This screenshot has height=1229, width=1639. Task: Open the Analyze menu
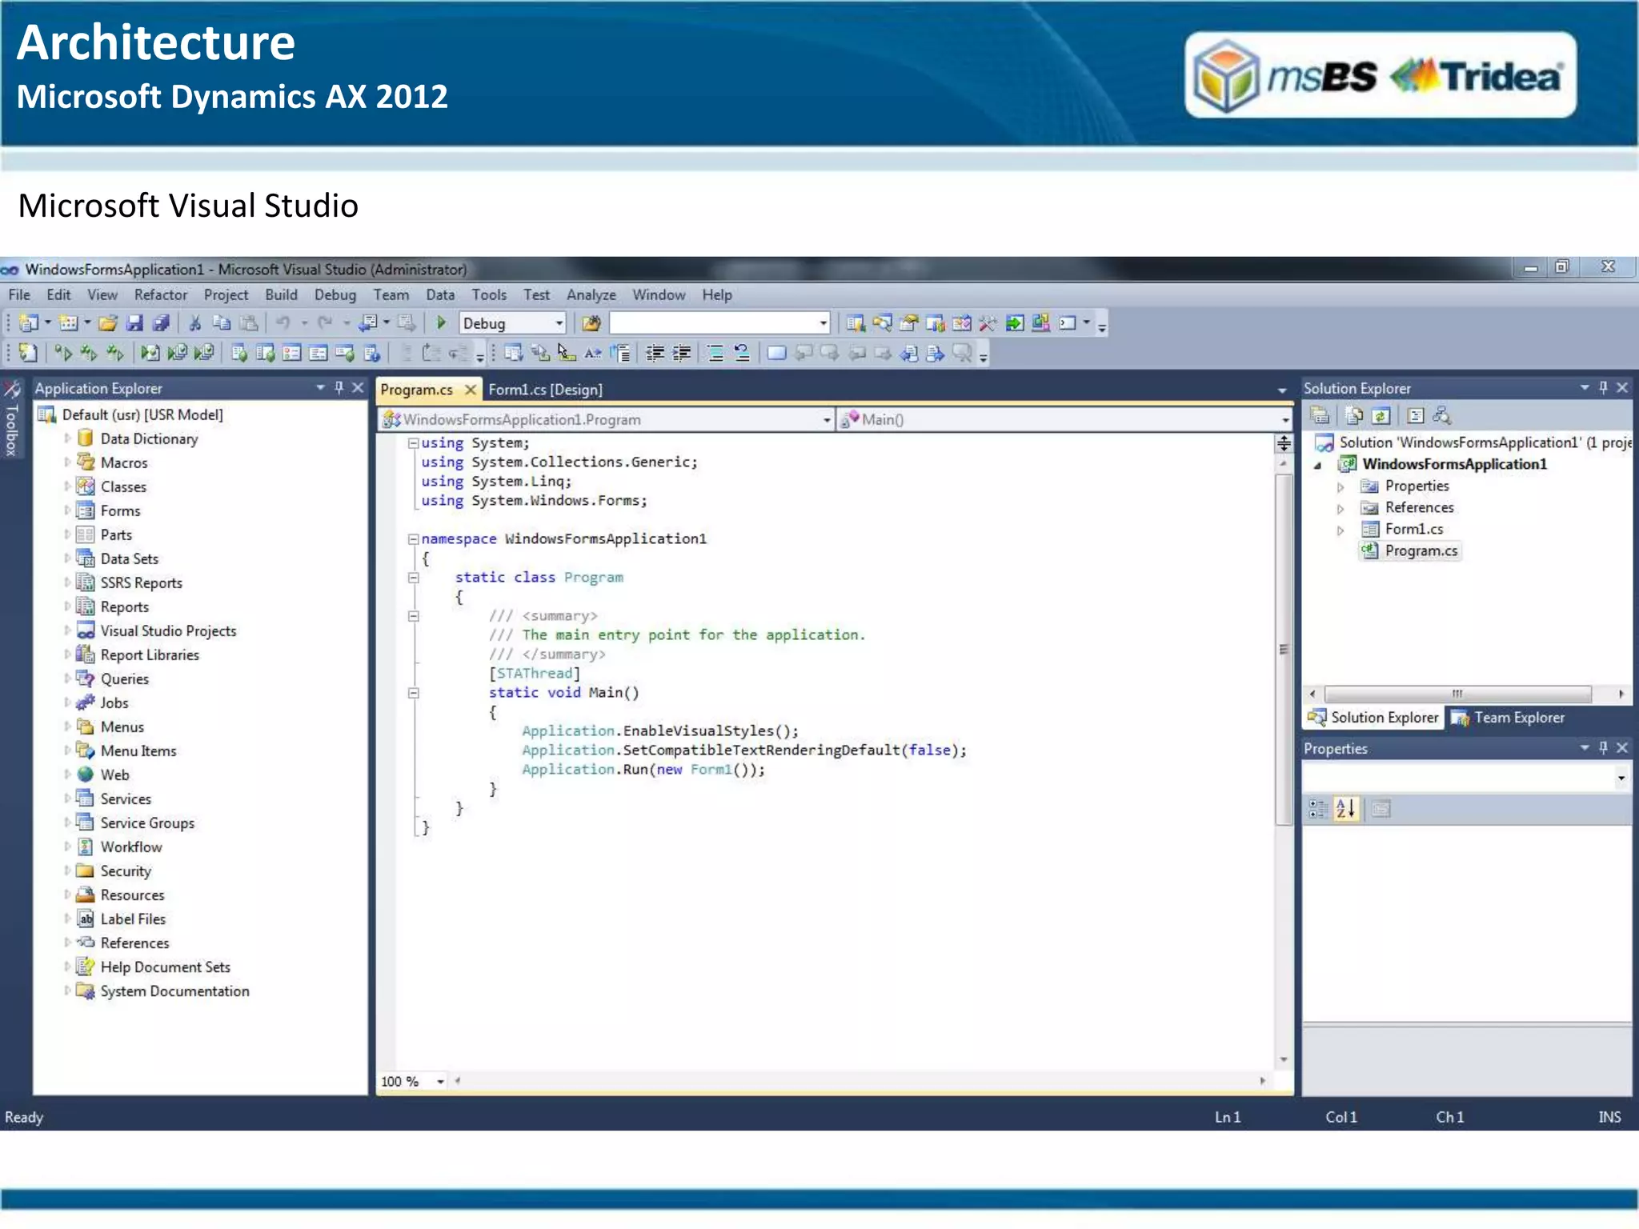click(591, 294)
